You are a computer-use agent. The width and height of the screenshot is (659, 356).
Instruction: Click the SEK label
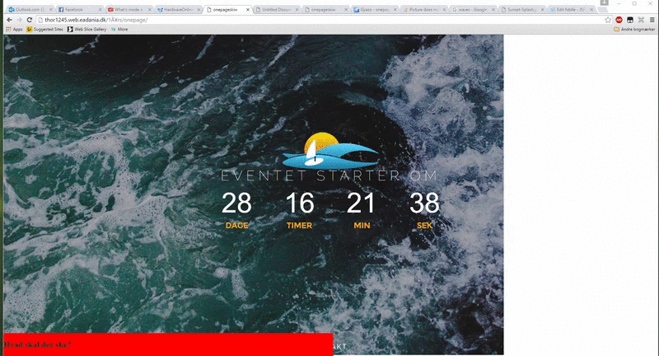pyautogui.click(x=424, y=226)
